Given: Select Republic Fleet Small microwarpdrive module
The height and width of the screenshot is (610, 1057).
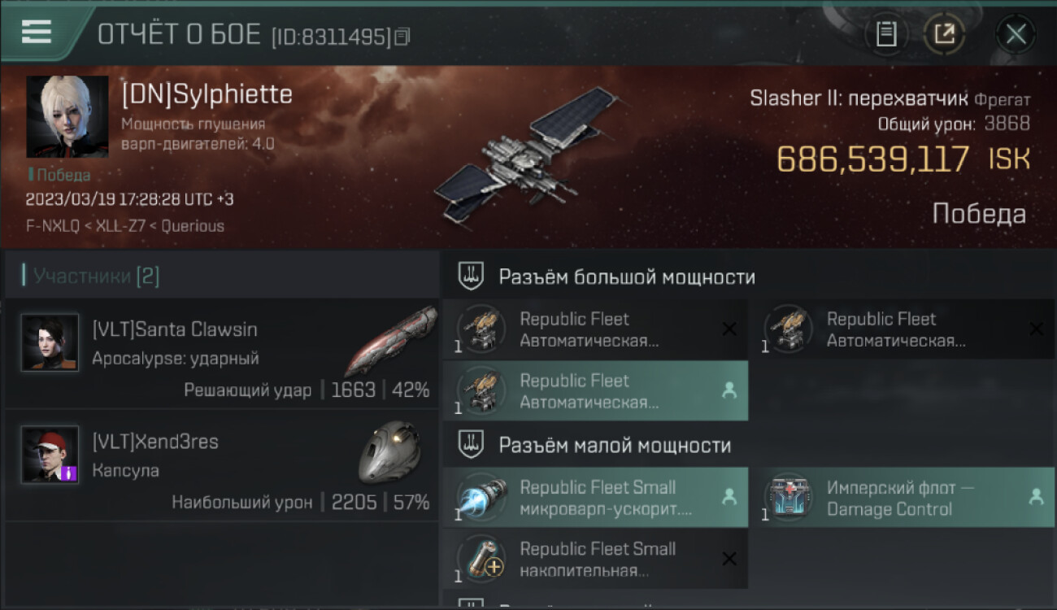Looking at the screenshot, I should (x=595, y=498).
